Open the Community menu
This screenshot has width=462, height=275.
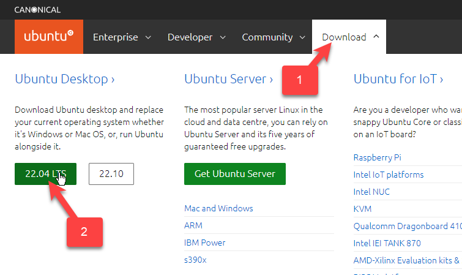point(267,37)
